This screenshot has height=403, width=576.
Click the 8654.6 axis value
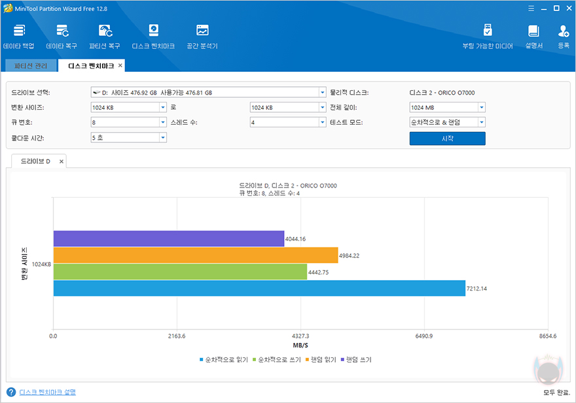548,336
